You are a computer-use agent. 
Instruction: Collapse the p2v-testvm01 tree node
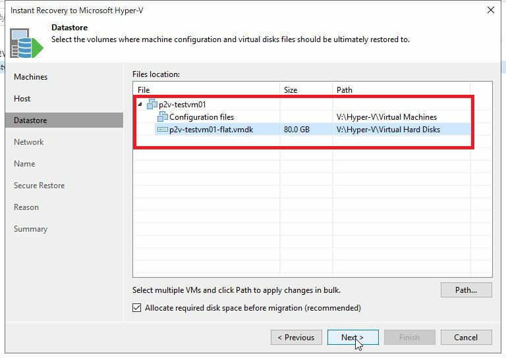[x=140, y=105]
